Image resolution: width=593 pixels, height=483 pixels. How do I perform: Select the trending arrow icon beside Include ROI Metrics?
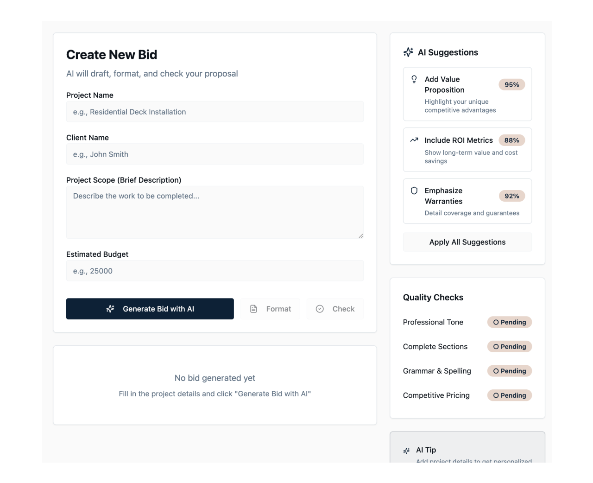pos(414,140)
